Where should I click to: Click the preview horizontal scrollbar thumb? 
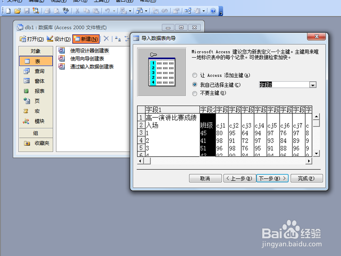(147, 161)
